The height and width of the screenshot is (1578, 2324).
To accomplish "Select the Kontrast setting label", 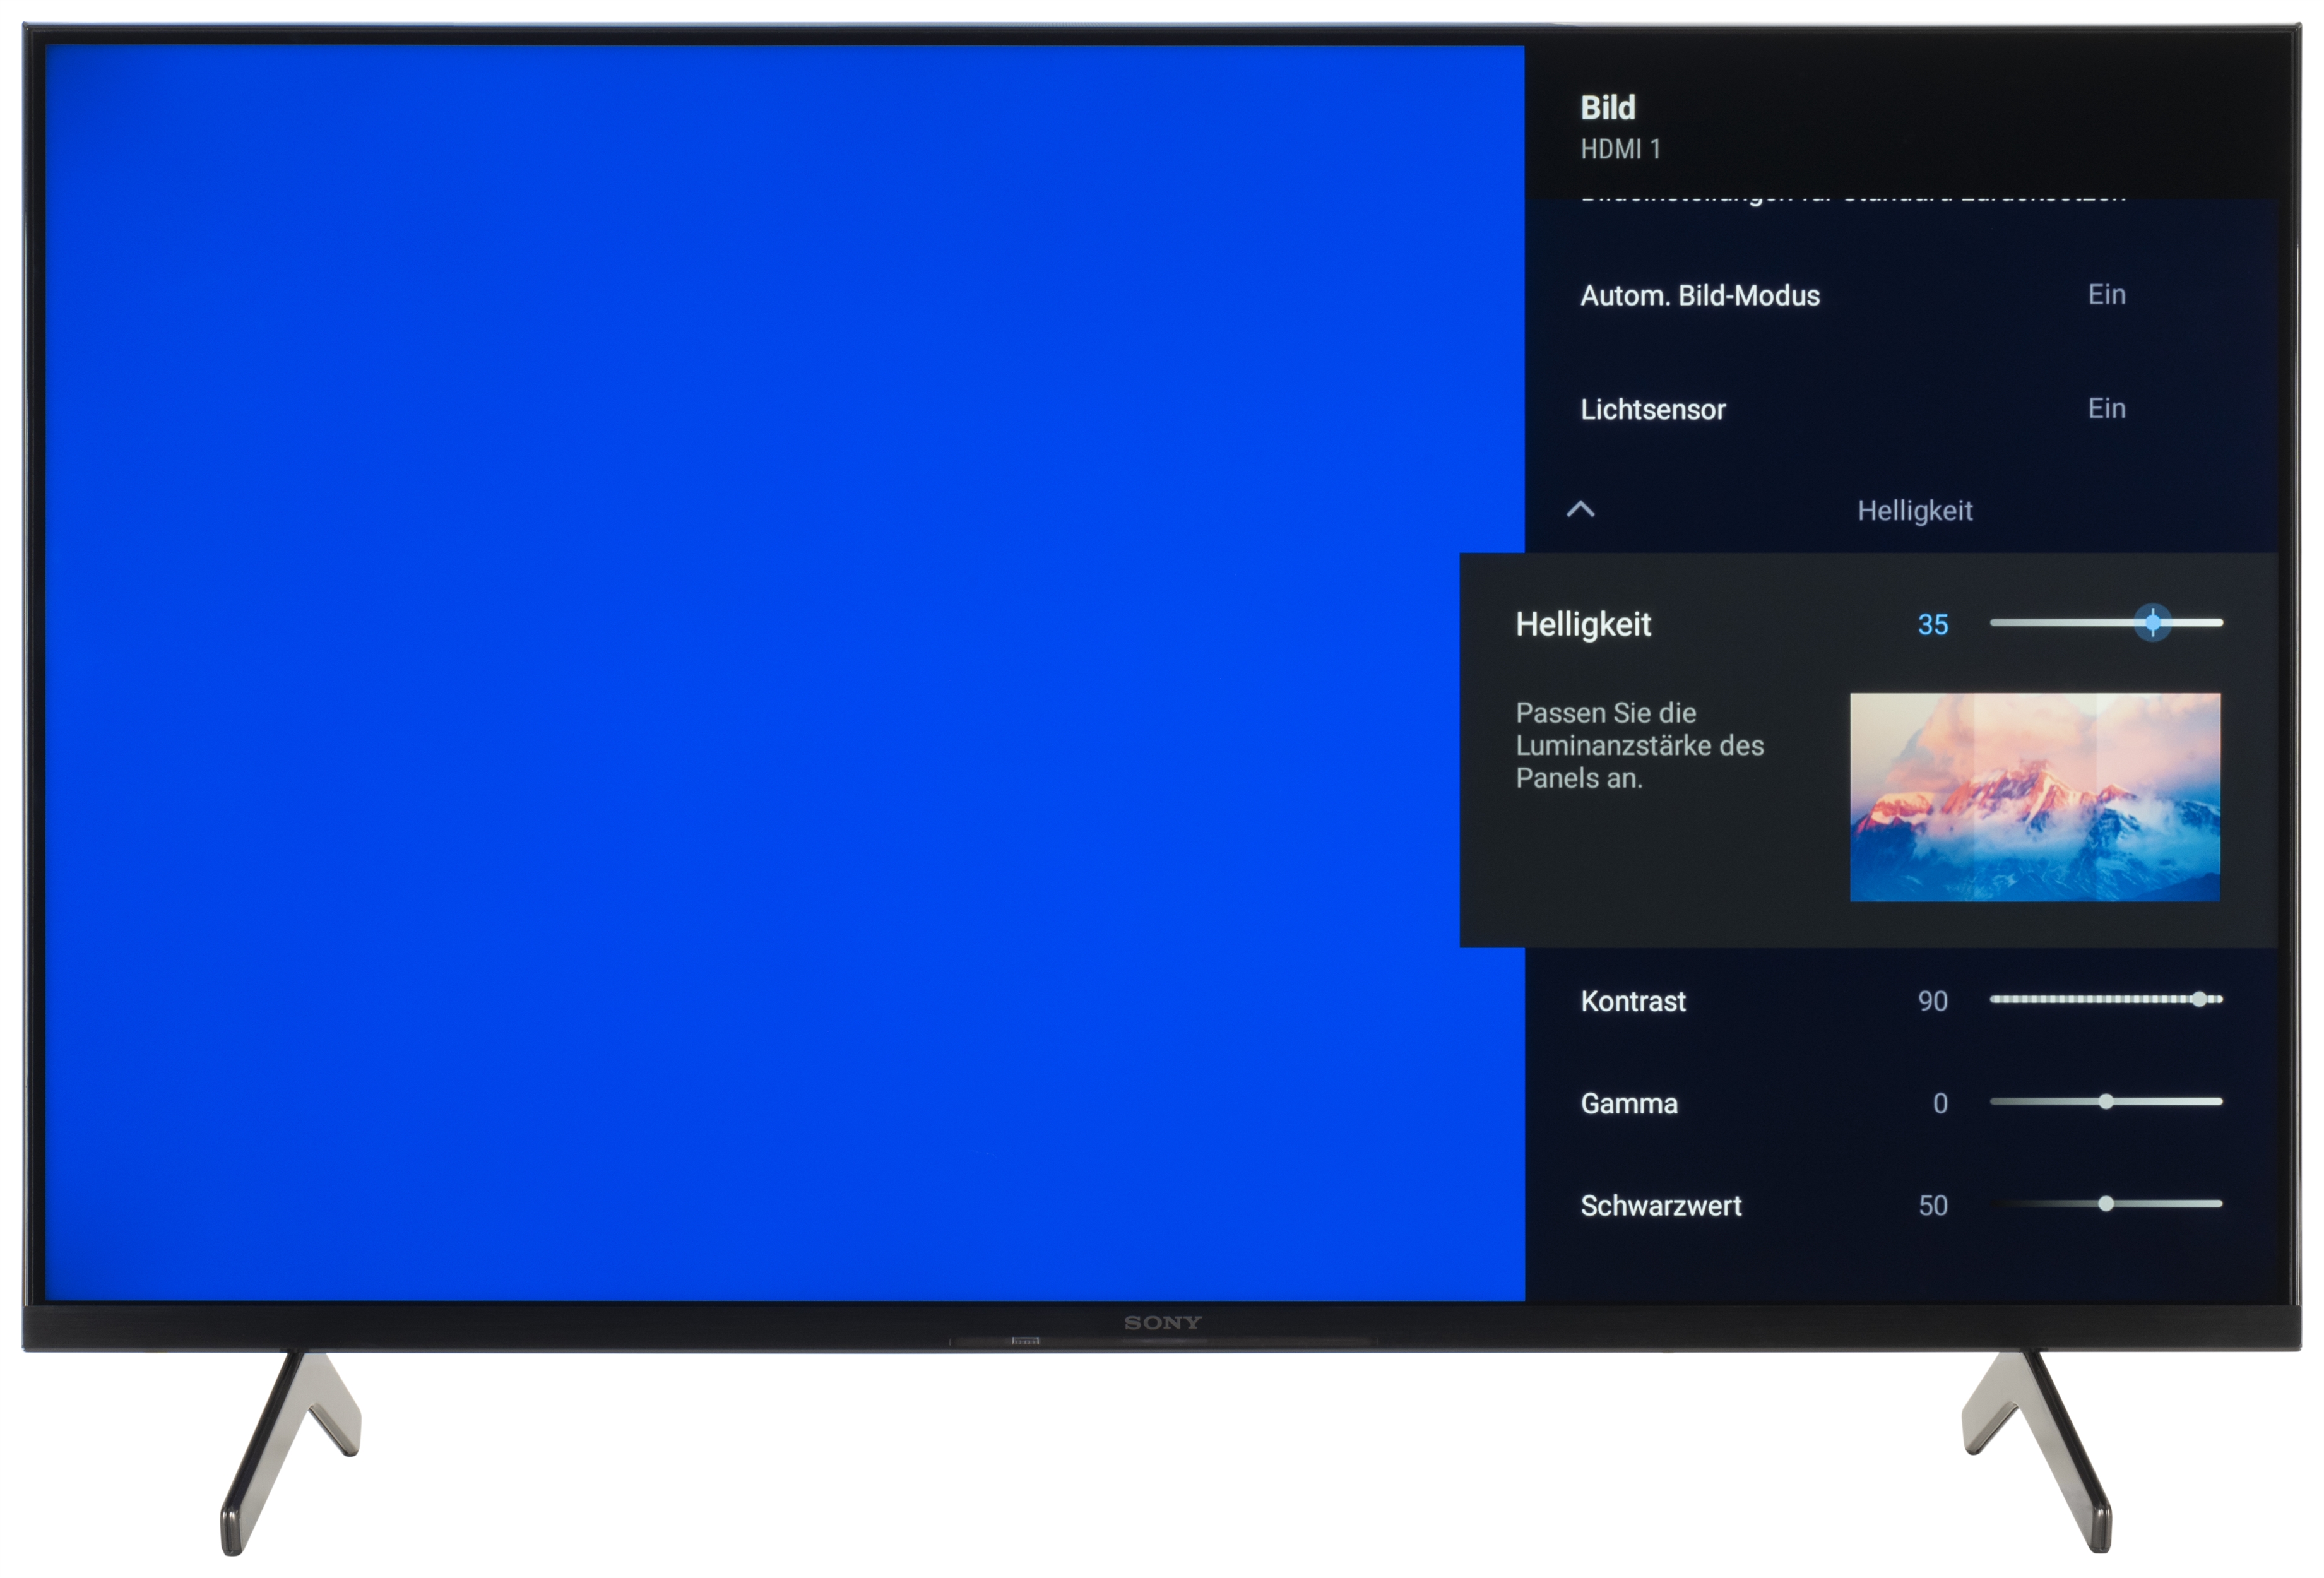I will coord(1633,1001).
